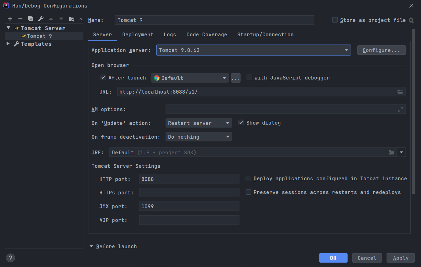Viewport: 421px width, 267px height.
Task: Switch to the Deployment tab
Action: click(x=138, y=34)
